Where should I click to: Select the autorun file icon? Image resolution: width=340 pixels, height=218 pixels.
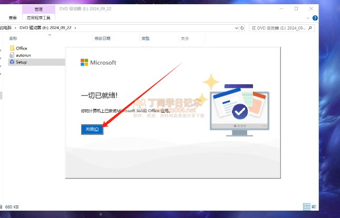pyautogui.click(x=12, y=55)
